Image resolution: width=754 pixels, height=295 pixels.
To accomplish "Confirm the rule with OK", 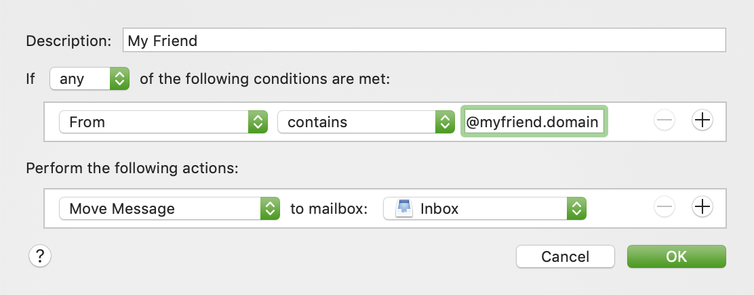I will point(676,256).
